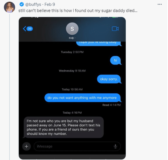Image resolution: width=168 pixels, height=160 pixels.
Task: Click the gray husband passed away message
Action: (x=63, y=127)
